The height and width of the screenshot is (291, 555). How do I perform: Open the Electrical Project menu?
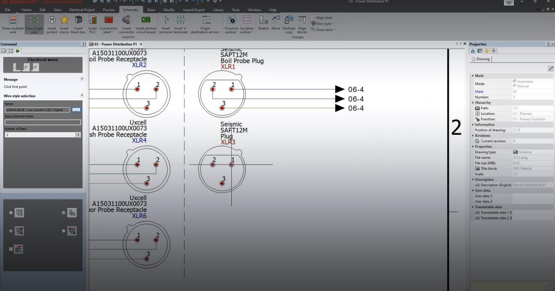pos(82,9)
